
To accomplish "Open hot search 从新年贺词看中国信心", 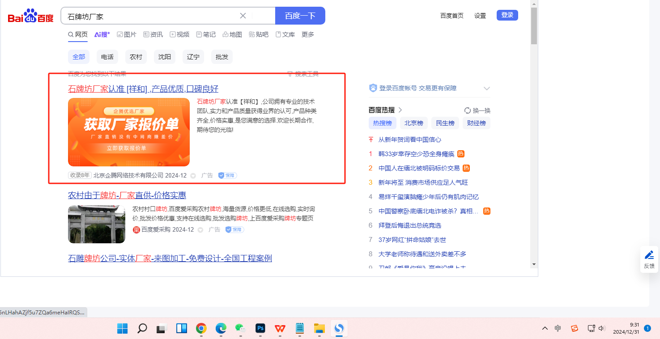I will [410, 140].
